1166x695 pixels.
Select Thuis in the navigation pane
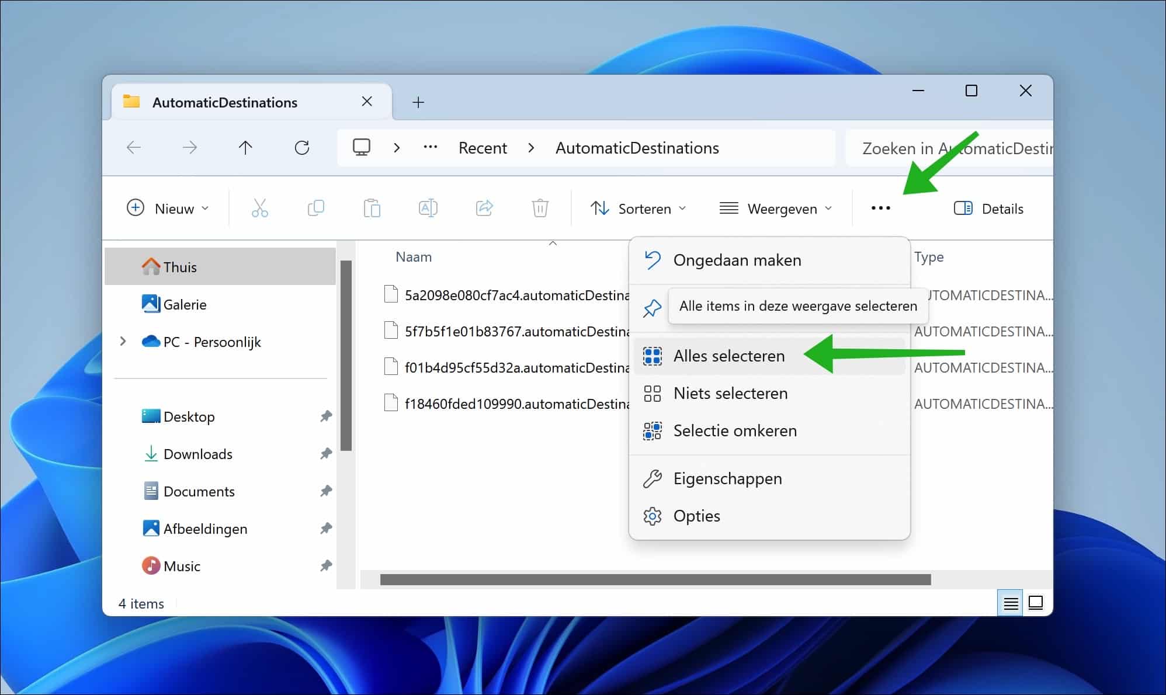coord(220,267)
